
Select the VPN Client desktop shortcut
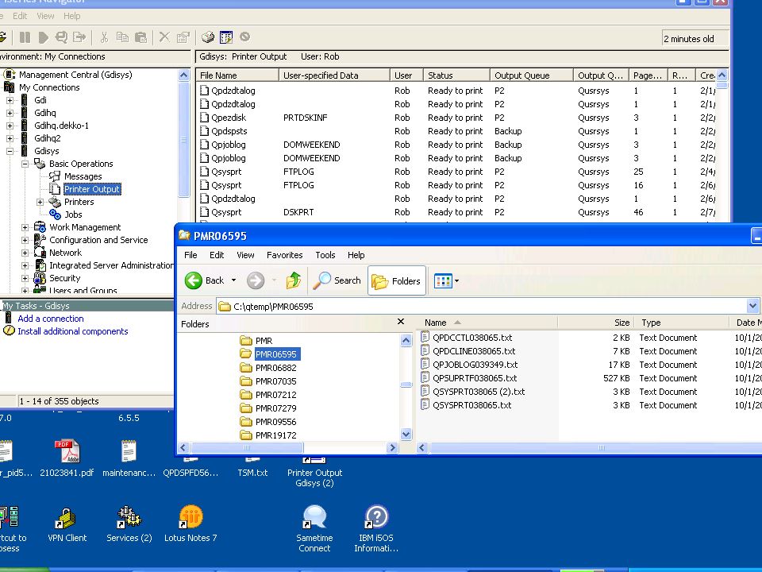tap(67, 524)
